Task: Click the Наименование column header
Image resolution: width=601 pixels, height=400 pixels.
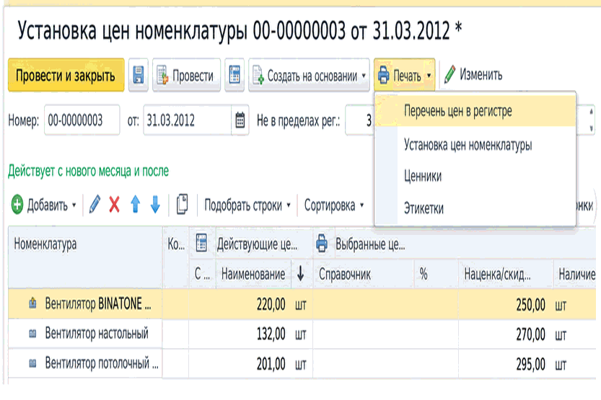Action: [253, 274]
